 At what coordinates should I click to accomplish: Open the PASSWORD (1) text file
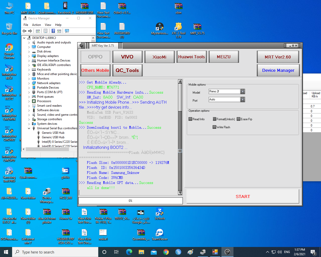click(122, 31)
